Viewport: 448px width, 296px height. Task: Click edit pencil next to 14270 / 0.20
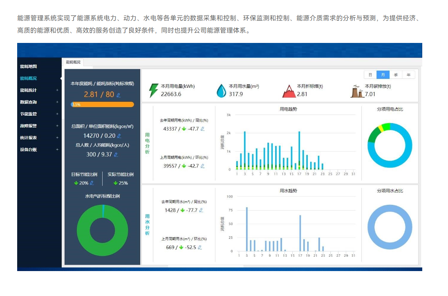pyautogui.click(x=119, y=136)
